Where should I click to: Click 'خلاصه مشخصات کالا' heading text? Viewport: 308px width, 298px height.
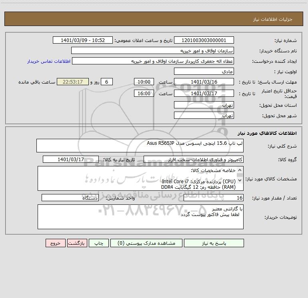(x=213, y=170)
